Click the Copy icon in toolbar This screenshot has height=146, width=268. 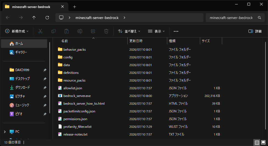coord(54,31)
